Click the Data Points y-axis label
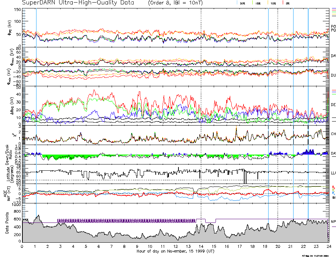 7,222
